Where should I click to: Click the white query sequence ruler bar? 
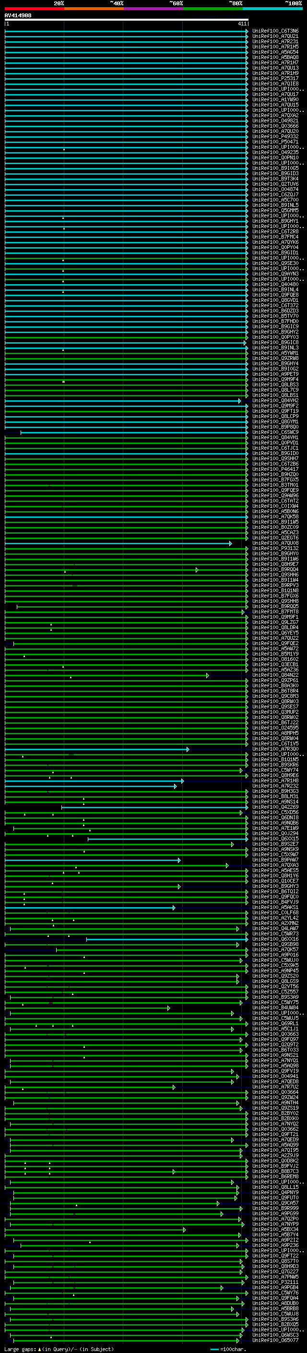pos(127,19)
